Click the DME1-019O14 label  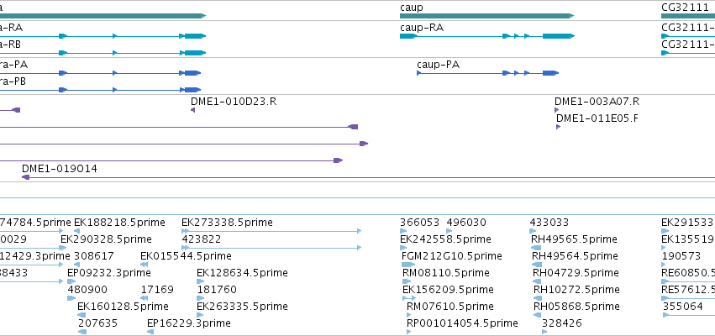point(60,169)
